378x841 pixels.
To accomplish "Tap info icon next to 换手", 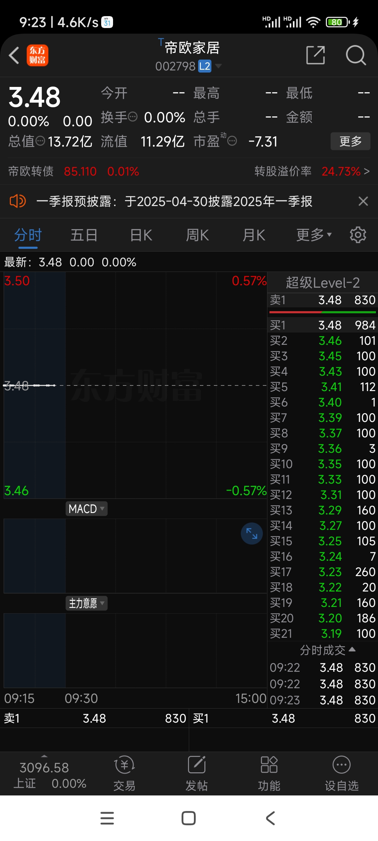I will (133, 116).
